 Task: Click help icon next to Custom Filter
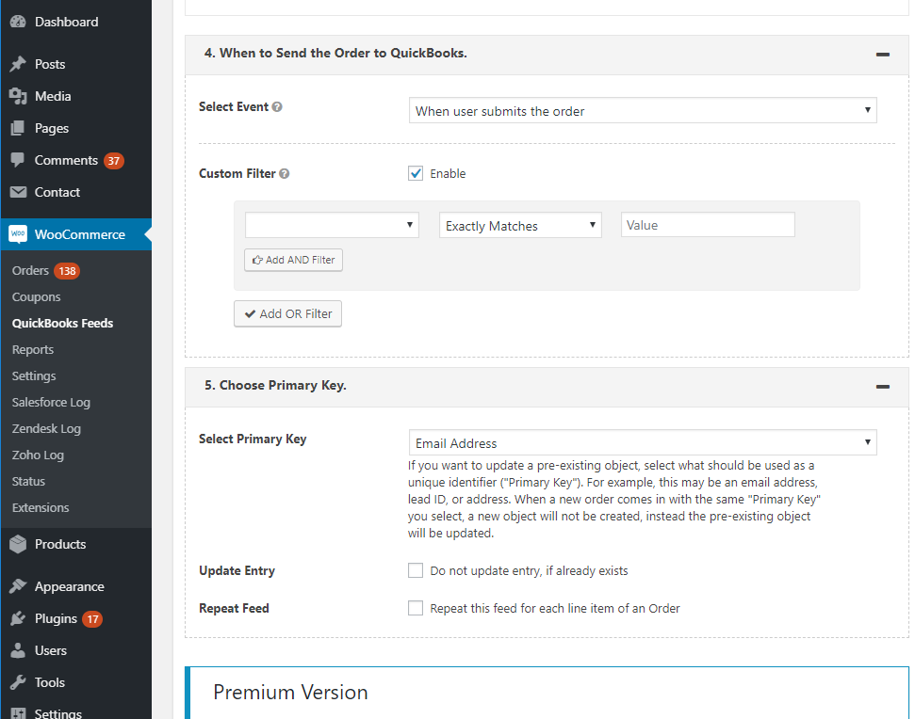click(285, 173)
